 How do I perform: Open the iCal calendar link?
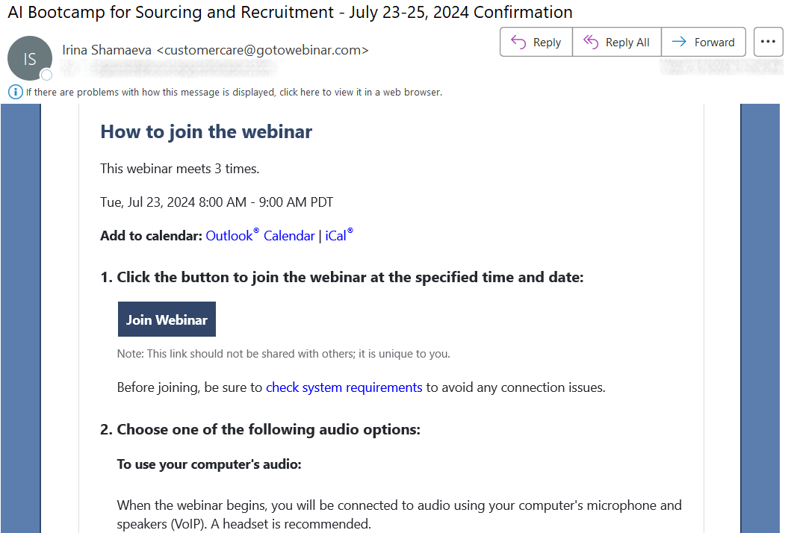pos(338,236)
